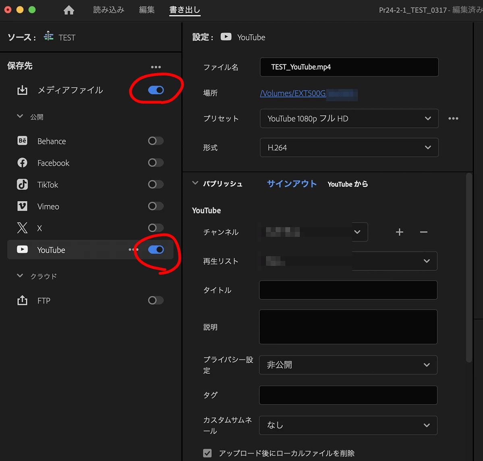Click the TikTok logo icon

tap(22, 184)
